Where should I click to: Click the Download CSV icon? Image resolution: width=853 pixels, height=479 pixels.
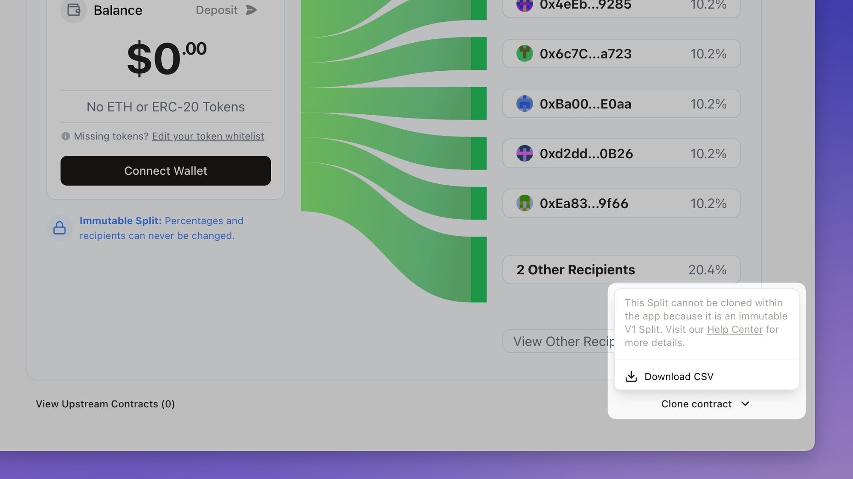click(631, 376)
